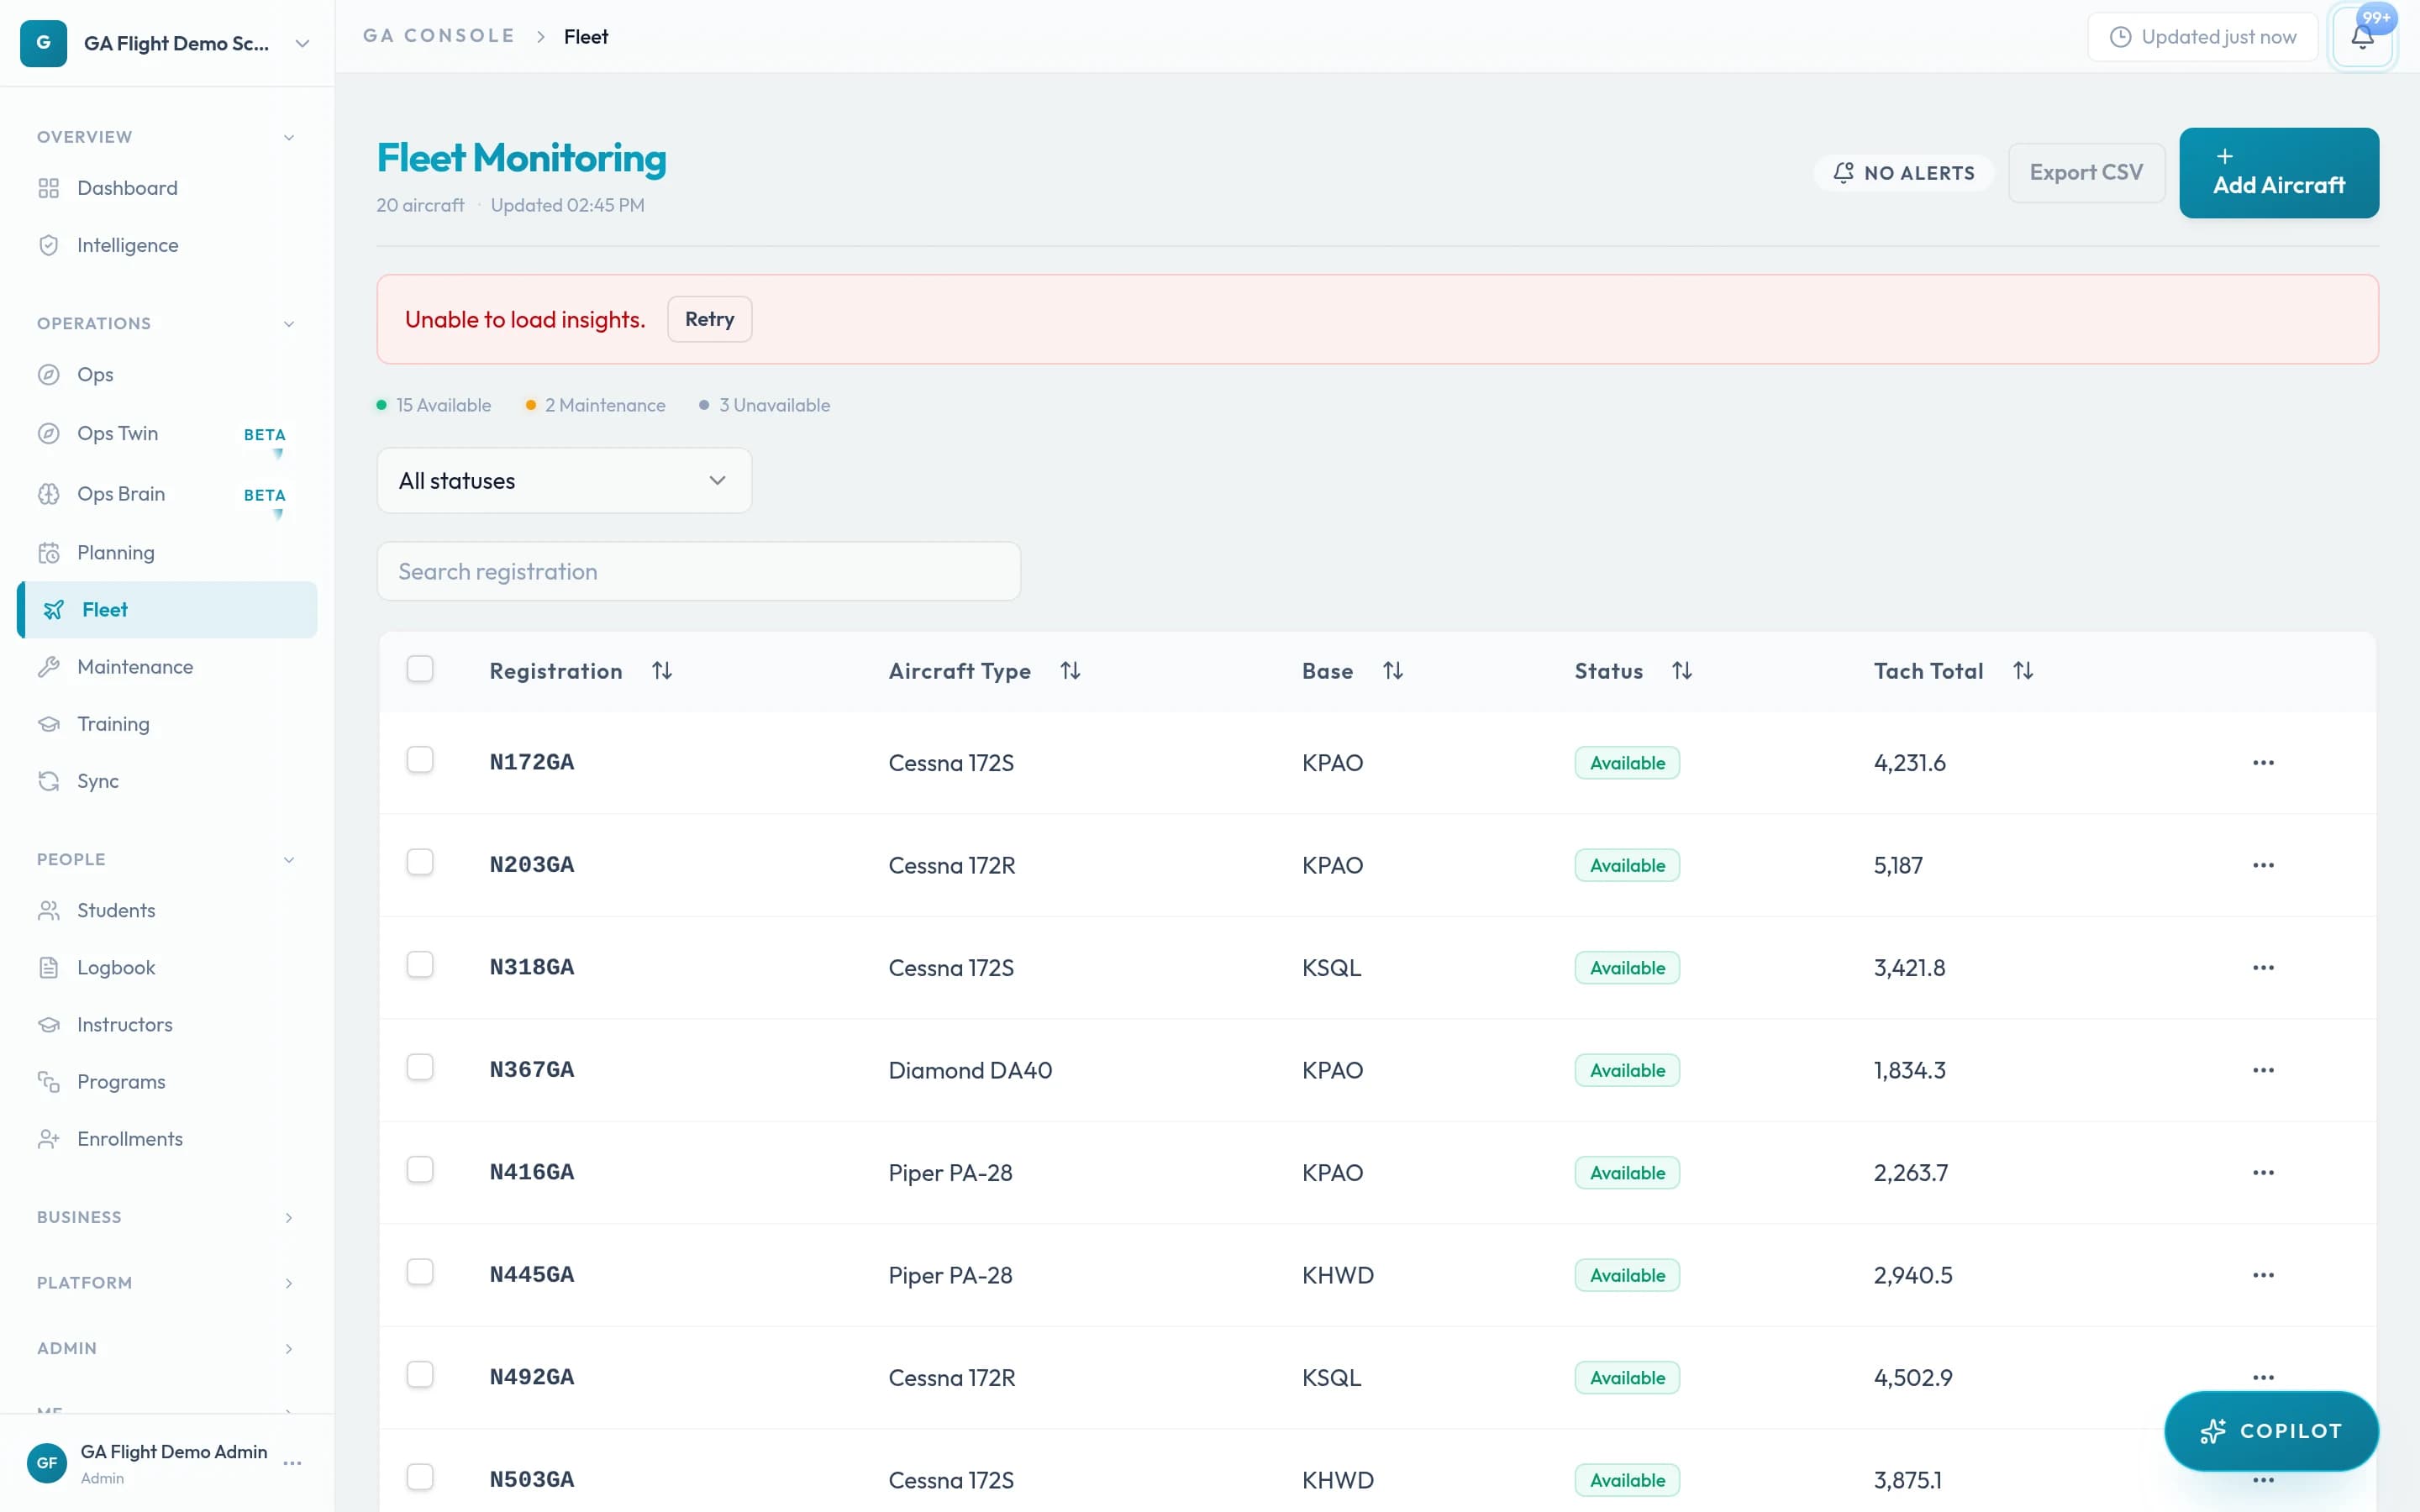Open the All statuses filter dropdown
The image size is (2420, 1512).
pos(564,481)
